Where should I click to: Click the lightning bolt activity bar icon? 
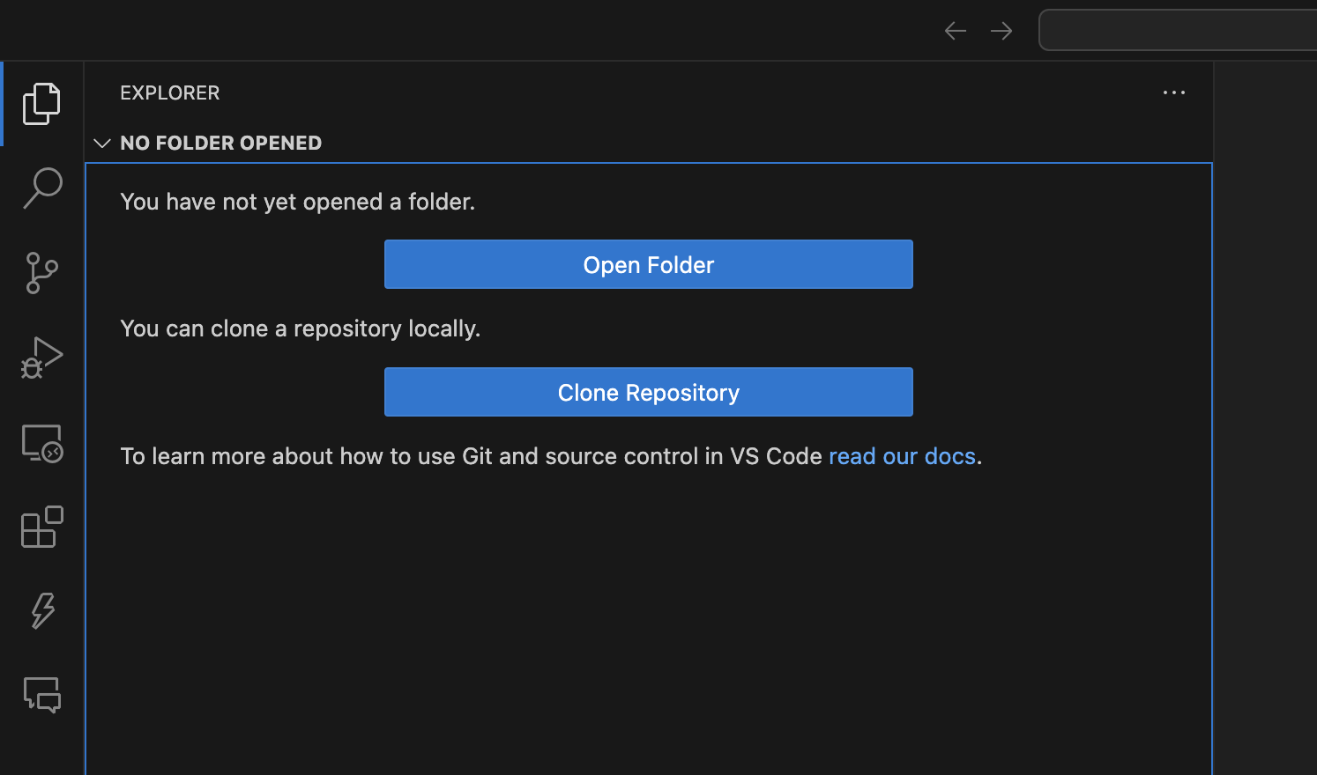tap(41, 610)
